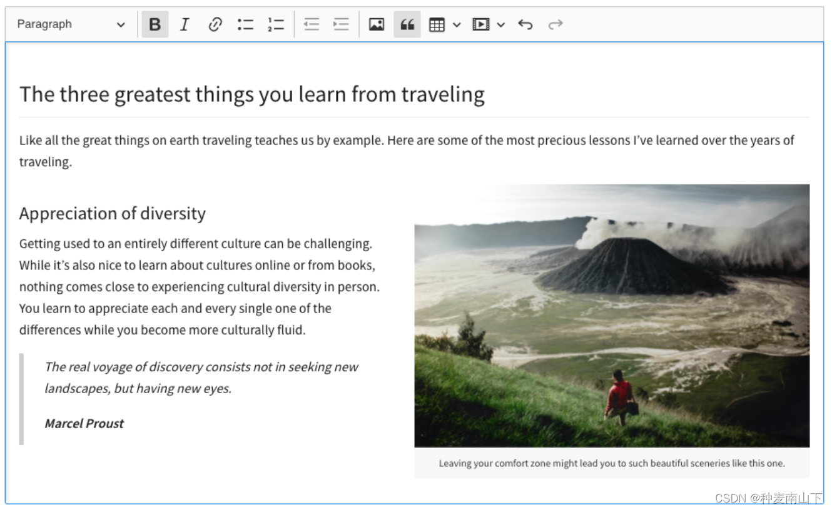This screenshot has height=510, width=832.
Task: Redo the last undone change
Action: coord(556,24)
